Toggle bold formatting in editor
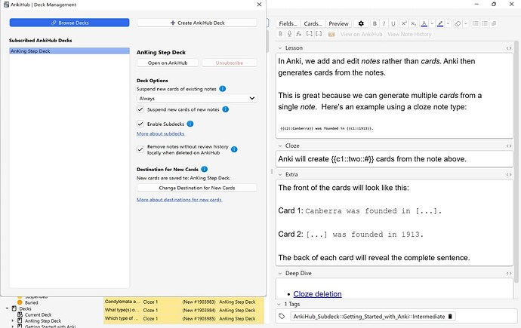521x328 pixels. point(375,23)
